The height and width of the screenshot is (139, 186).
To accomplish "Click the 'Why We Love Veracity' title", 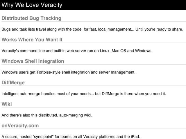I will pos(32,5).
